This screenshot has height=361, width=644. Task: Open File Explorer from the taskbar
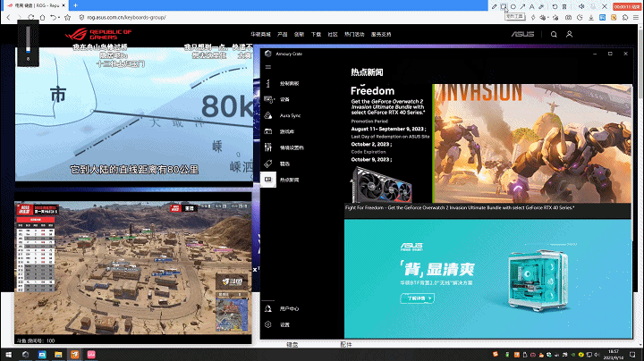pyautogui.click(x=58, y=355)
